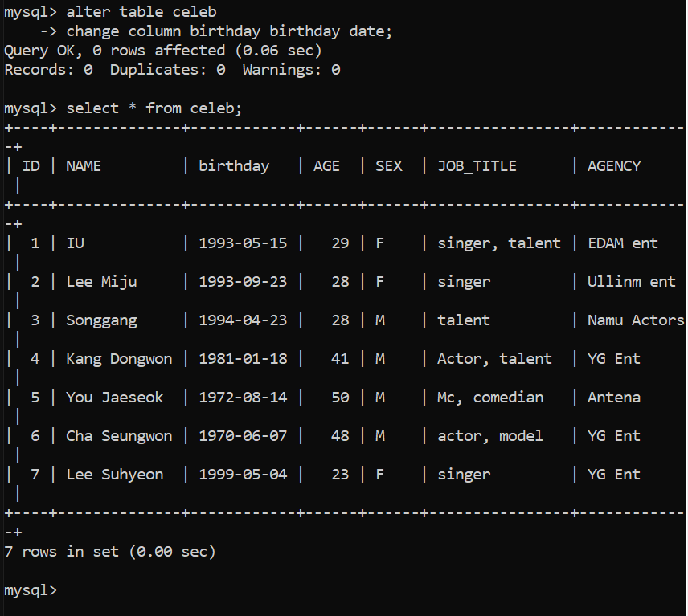This screenshot has width=688, height=616.
Task: Click the name cell 'IU'
Action: coord(75,243)
